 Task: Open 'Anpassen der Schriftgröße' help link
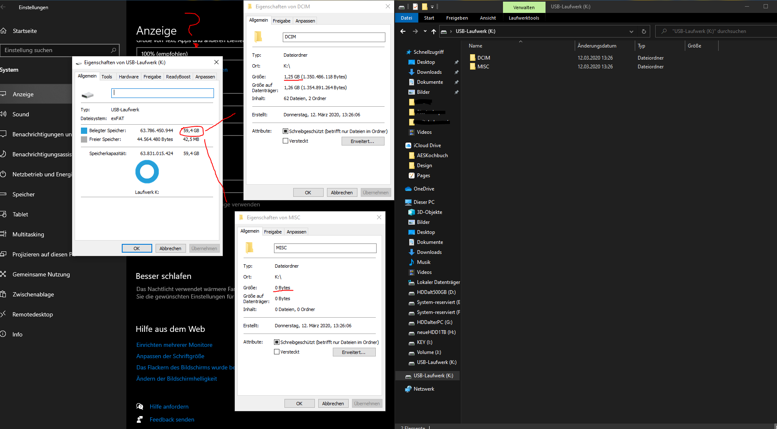(170, 356)
